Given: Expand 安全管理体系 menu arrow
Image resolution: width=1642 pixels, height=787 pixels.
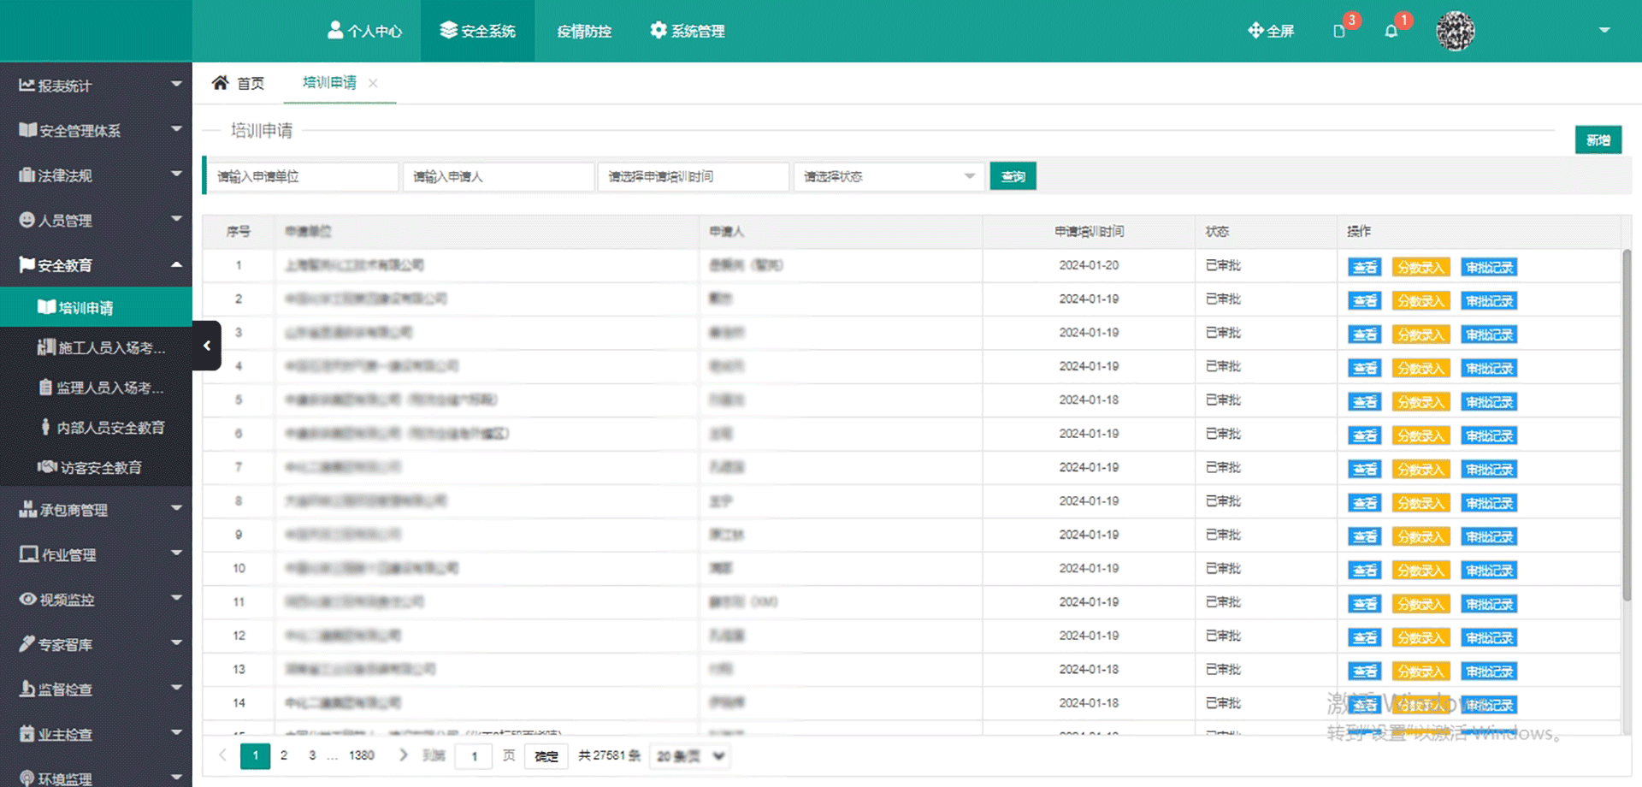Looking at the screenshot, I should click(176, 129).
